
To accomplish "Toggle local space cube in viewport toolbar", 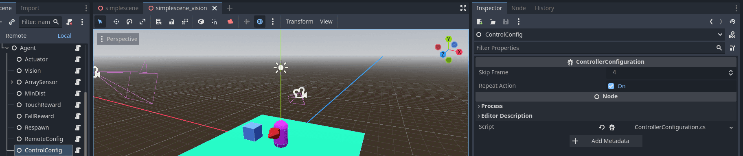I will pos(201,22).
